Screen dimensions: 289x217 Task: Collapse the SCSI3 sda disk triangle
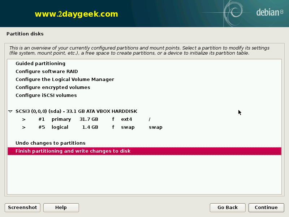click(x=10, y=111)
